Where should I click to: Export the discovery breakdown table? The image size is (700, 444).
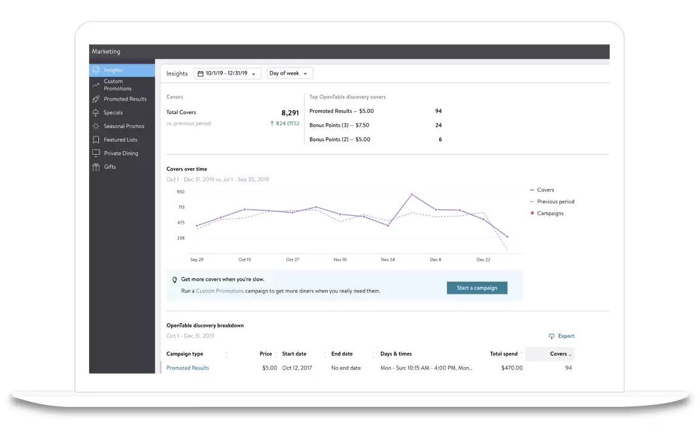pos(562,336)
